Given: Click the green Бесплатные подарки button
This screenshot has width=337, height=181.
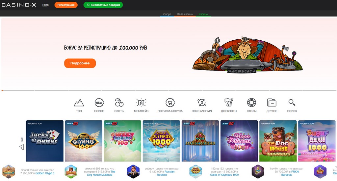Looking at the screenshot, I should tap(103, 5).
